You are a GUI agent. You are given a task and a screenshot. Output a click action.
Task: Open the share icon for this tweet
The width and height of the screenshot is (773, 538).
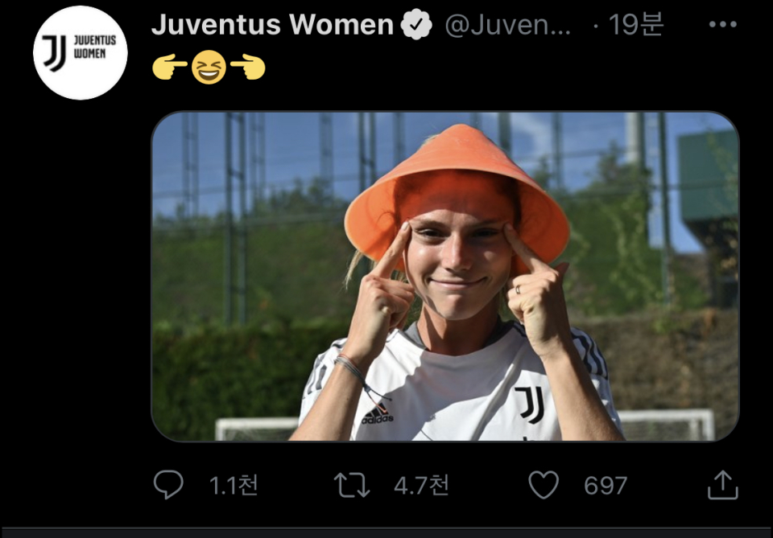pyautogui.click(x=722, y=484)
